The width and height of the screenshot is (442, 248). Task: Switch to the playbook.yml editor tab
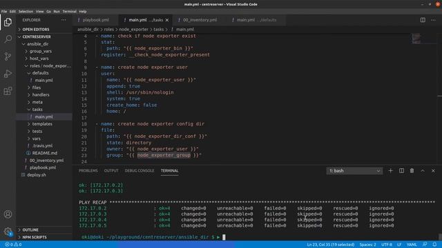pos(95,20)
